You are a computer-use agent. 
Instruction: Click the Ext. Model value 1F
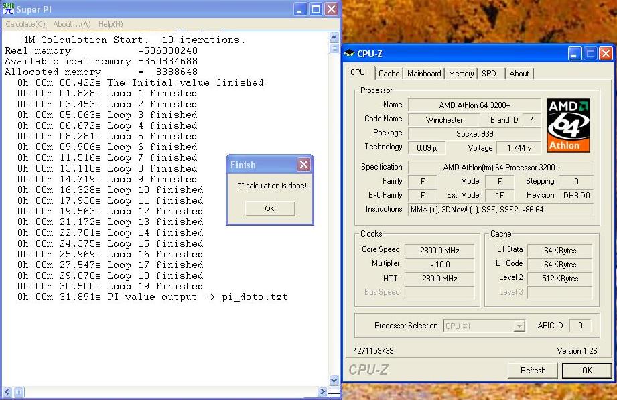[499, 195]
